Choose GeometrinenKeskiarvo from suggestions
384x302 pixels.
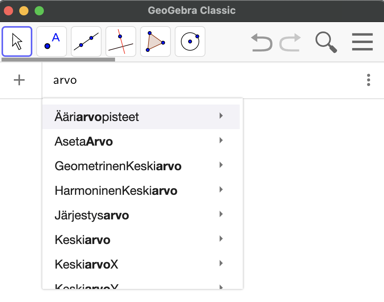(x=118, y=166)
